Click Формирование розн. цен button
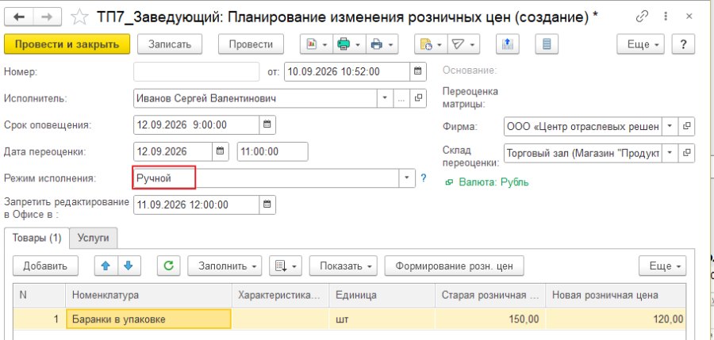Screen dimensions: 714x340 click(454, 266)
